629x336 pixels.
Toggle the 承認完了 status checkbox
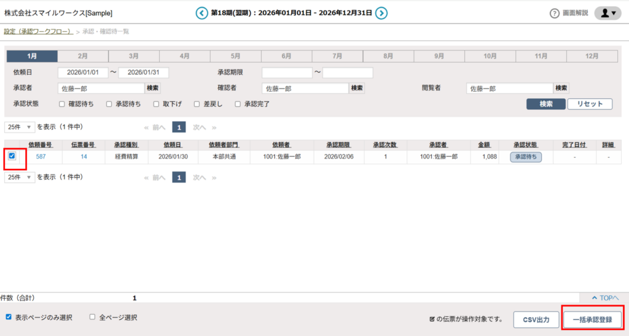[238, 104]
